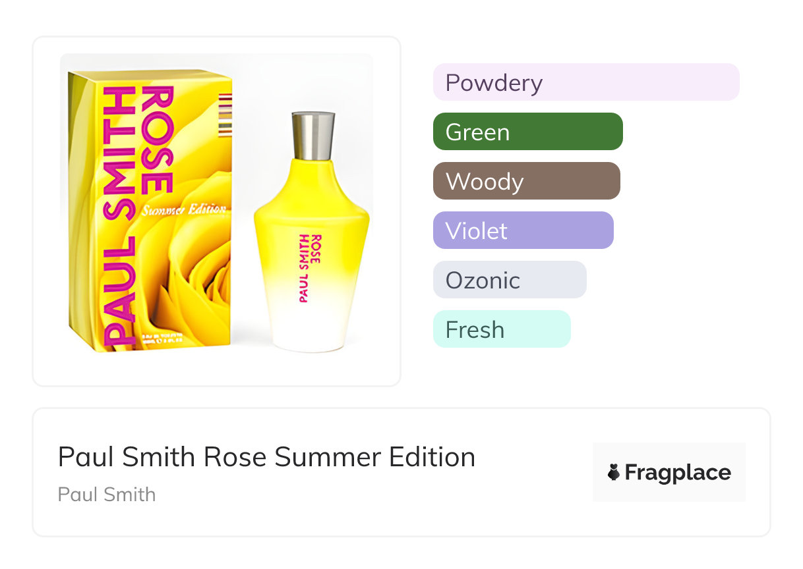Select the Powdery accord bar
Image resolution: width=803 pixels, height=569 pixels.
pyautogui.click(x=585, y=82)
